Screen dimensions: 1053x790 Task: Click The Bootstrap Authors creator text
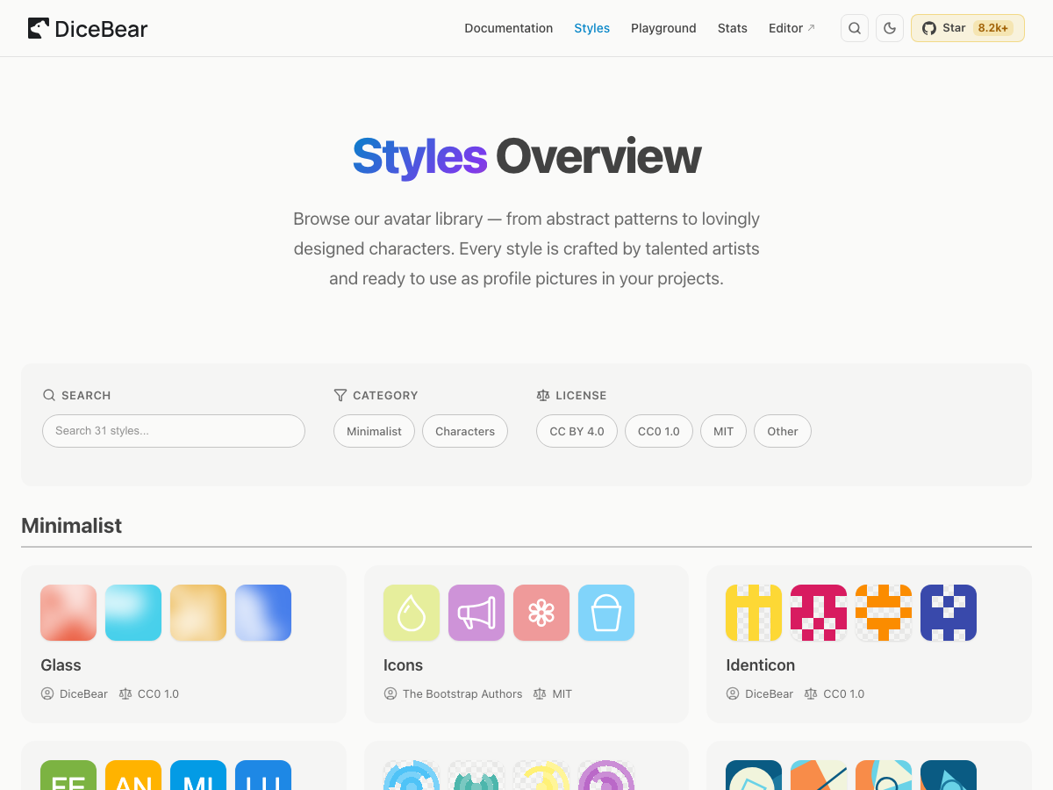(462, 693)
